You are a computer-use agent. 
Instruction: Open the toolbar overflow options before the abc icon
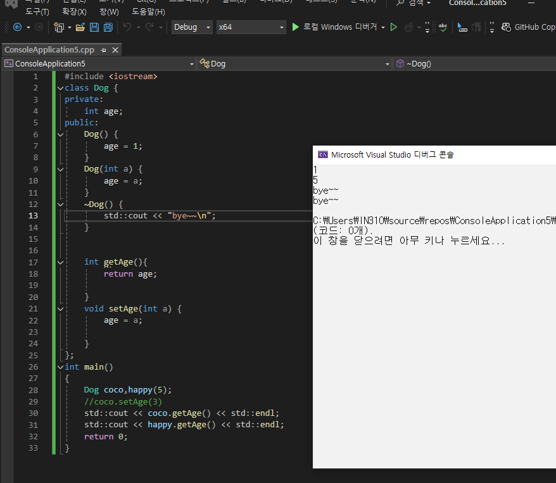coord(427,27)
